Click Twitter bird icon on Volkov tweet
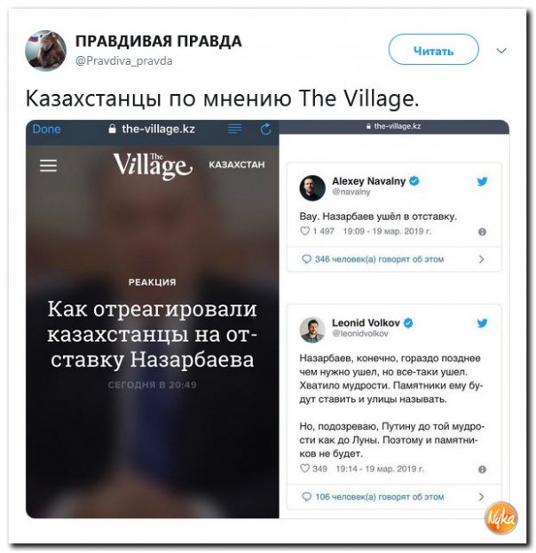The width and height of the screenshot is (536, 553). [482, 323]
